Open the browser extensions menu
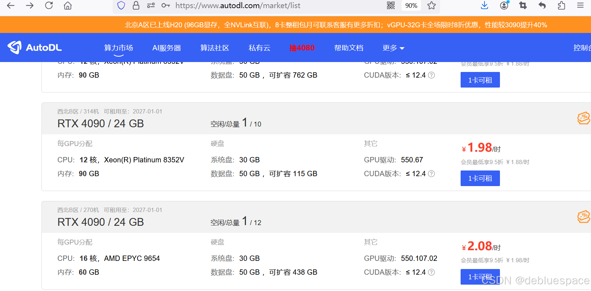 coord(561,5)
